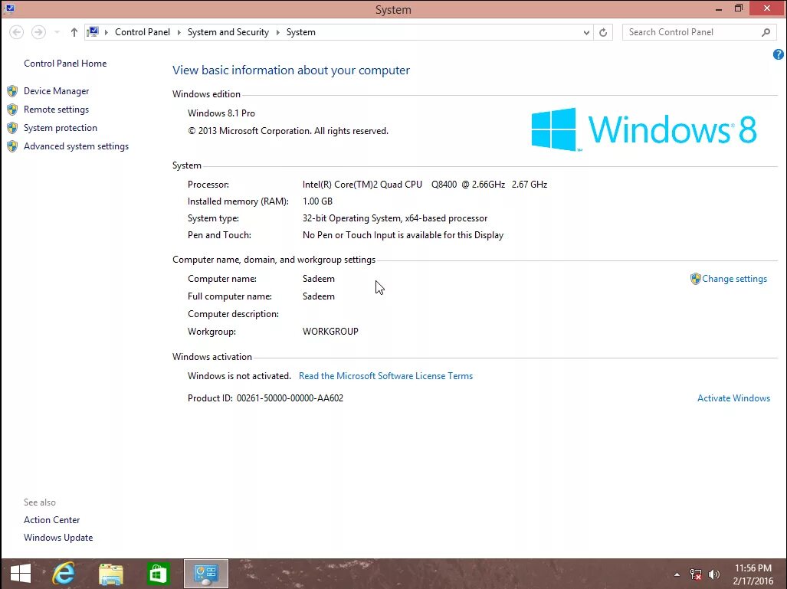Open Device Manager from the sidebar
The height and width of the screenshot is (589, 787).
pyautogui.click(x=55, y=90)
